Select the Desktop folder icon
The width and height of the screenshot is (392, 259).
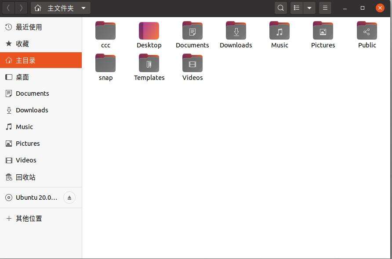tap(149, 31)
